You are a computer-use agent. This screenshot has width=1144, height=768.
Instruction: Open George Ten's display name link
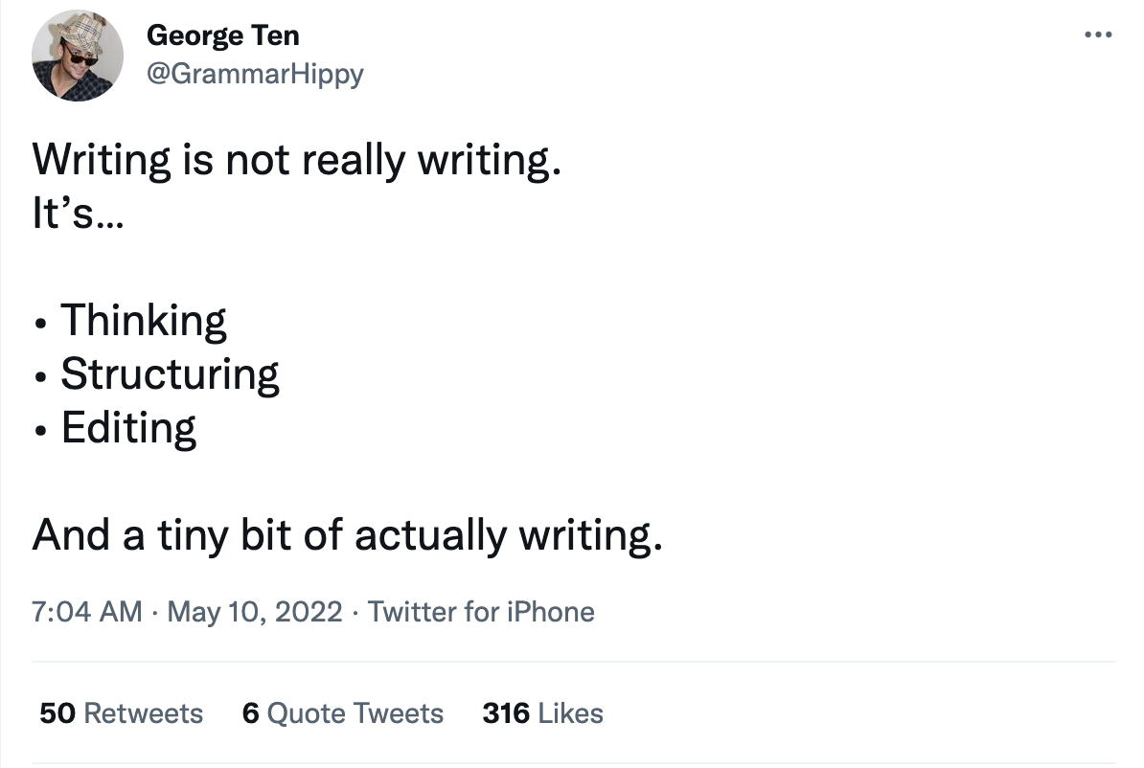click(x=222, y=35)
